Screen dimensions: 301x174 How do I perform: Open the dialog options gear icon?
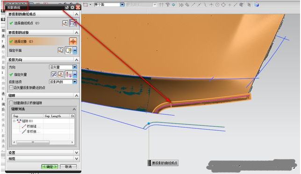click(72, 7)
